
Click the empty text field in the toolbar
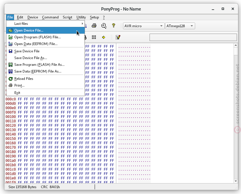[193, 37]
